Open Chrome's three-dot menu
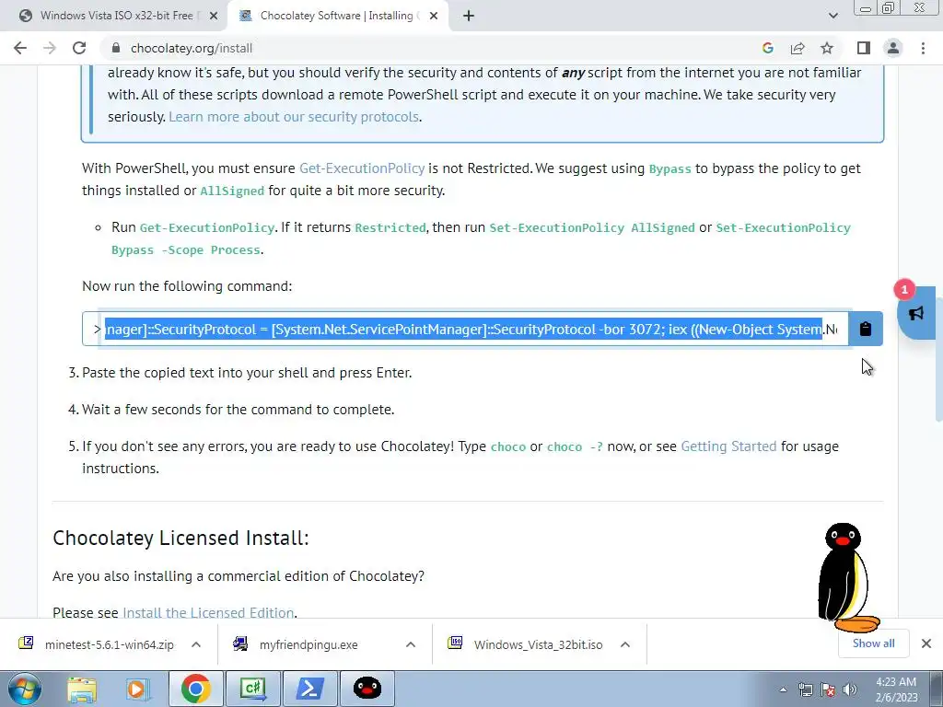Screen dimensions: 943x707 (x=923, y=48)
